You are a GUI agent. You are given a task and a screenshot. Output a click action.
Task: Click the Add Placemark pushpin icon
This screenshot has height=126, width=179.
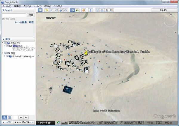47,10
